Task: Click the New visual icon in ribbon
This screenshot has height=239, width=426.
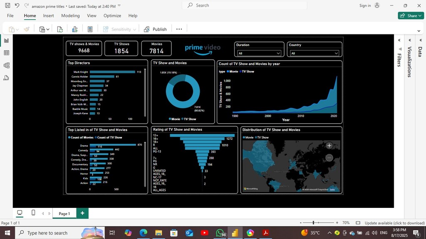Action: 75,29
